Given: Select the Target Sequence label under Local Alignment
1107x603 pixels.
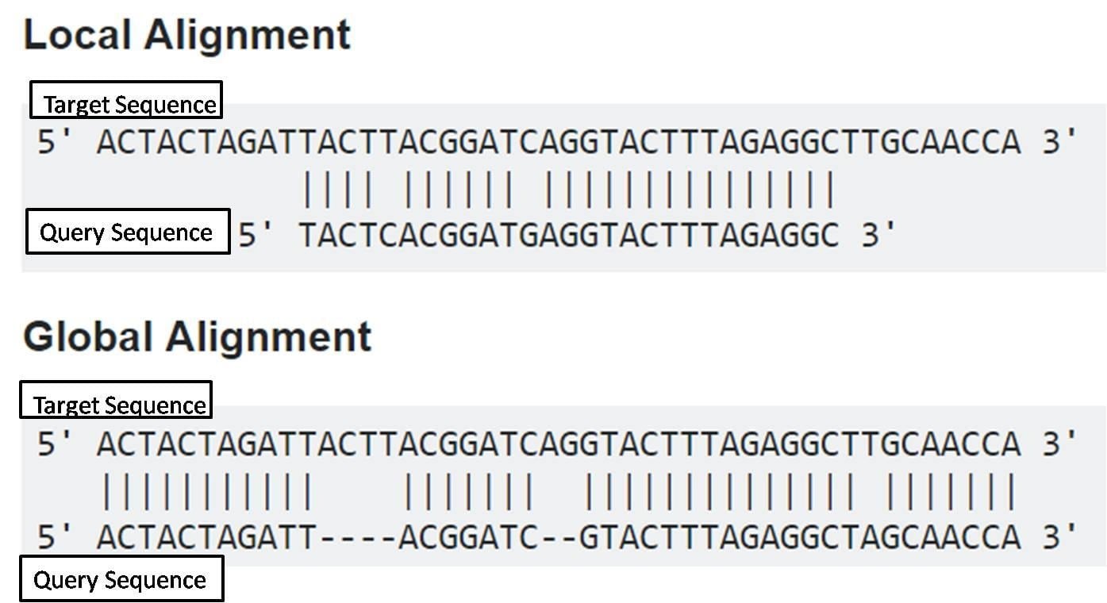Looking at the screenshot, I should point(126,101).
